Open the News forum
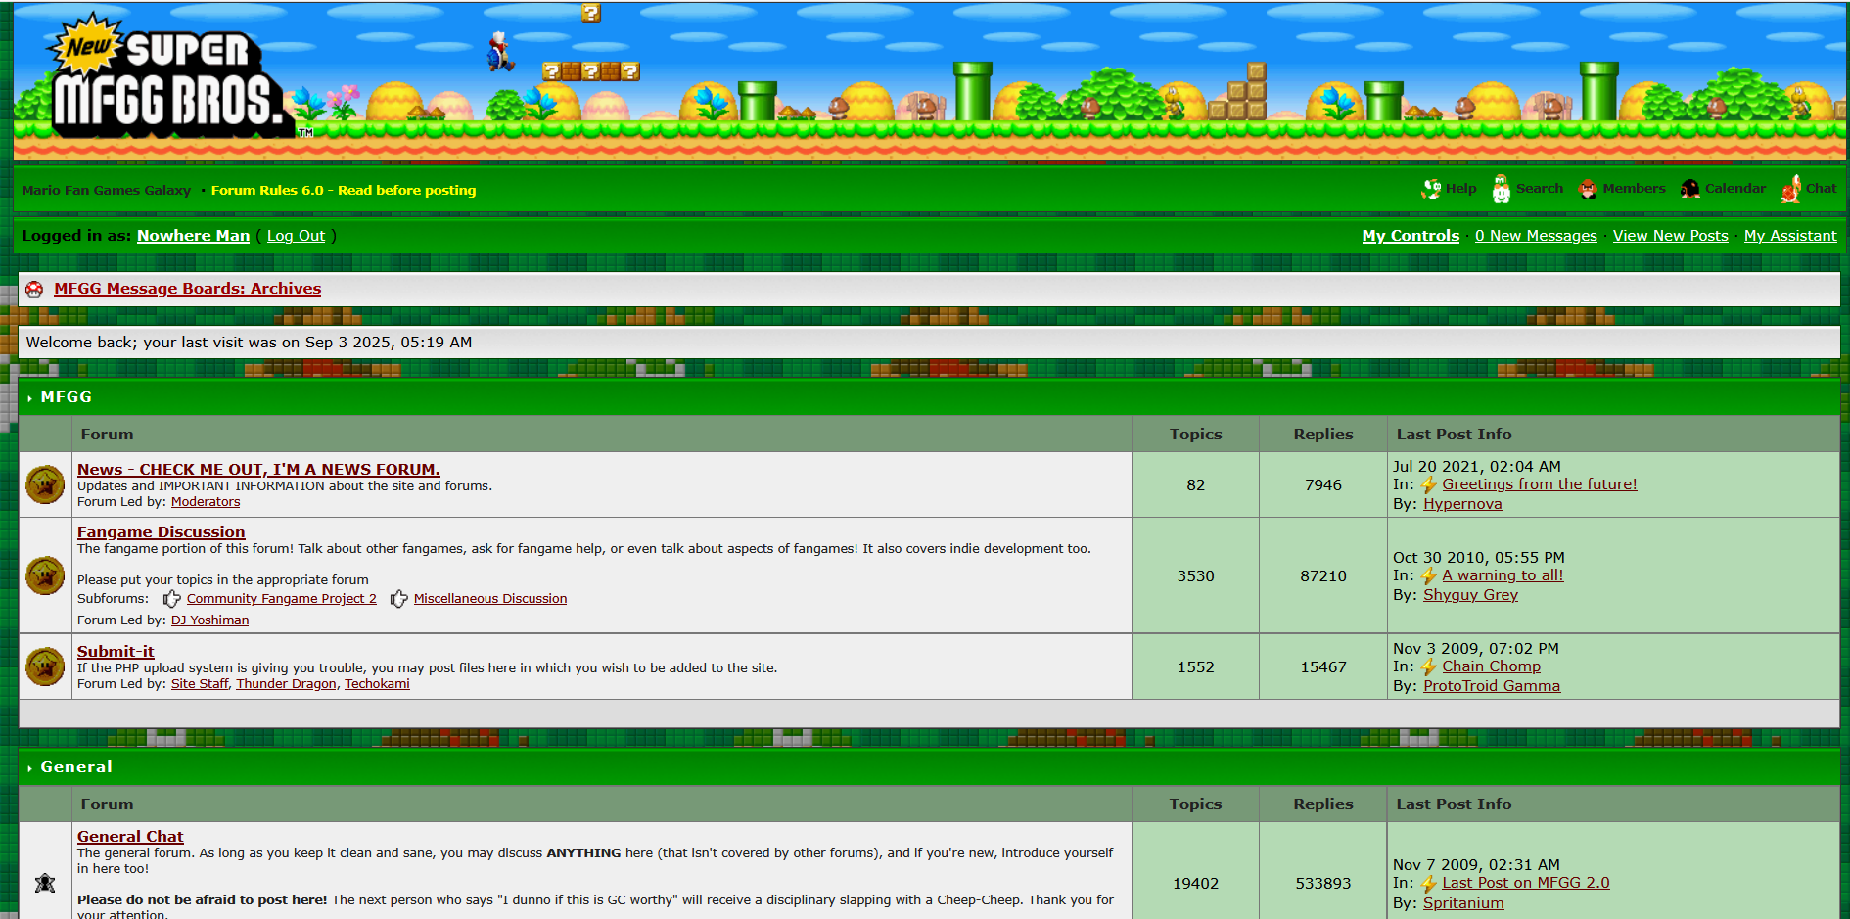 point(258,470)
